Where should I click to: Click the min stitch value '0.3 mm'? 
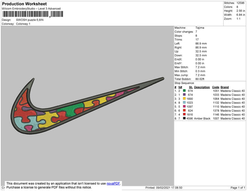click(x=200, y=71)
